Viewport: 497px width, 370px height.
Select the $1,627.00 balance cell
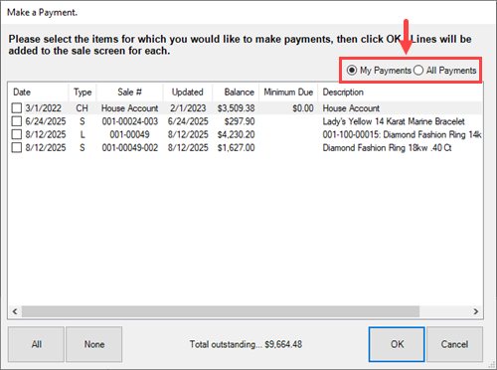236,148
